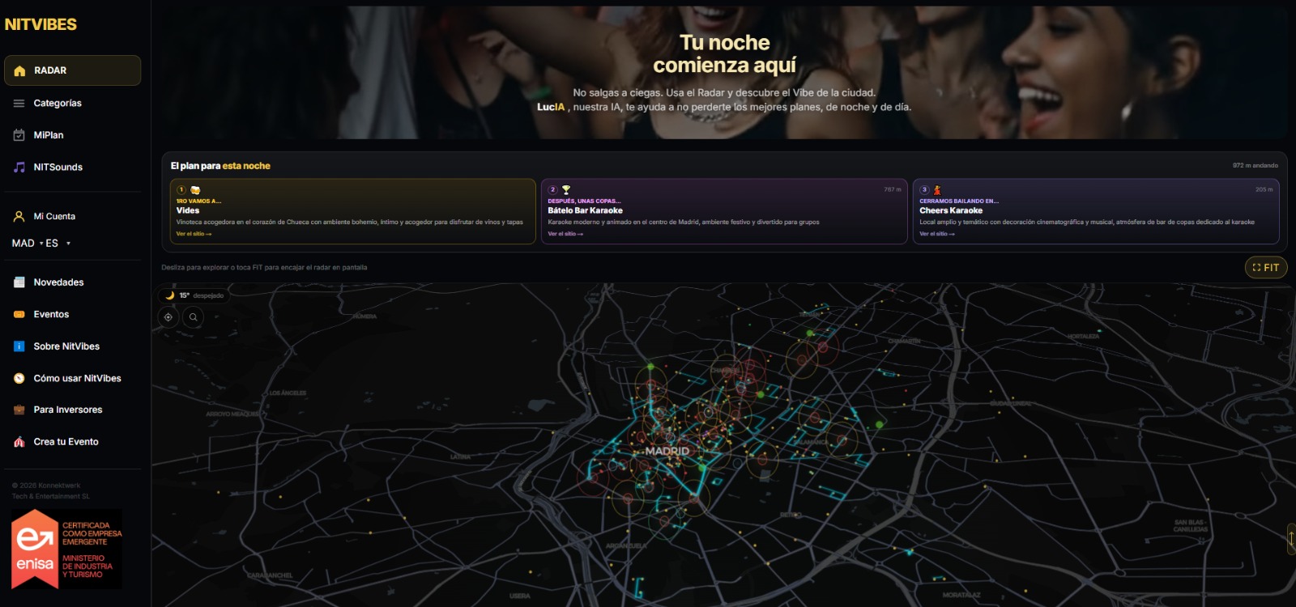Open the Bátelo Bar Karaoke card title
This screenshot has height=607, width=1296.
click(x=585, y=210)
